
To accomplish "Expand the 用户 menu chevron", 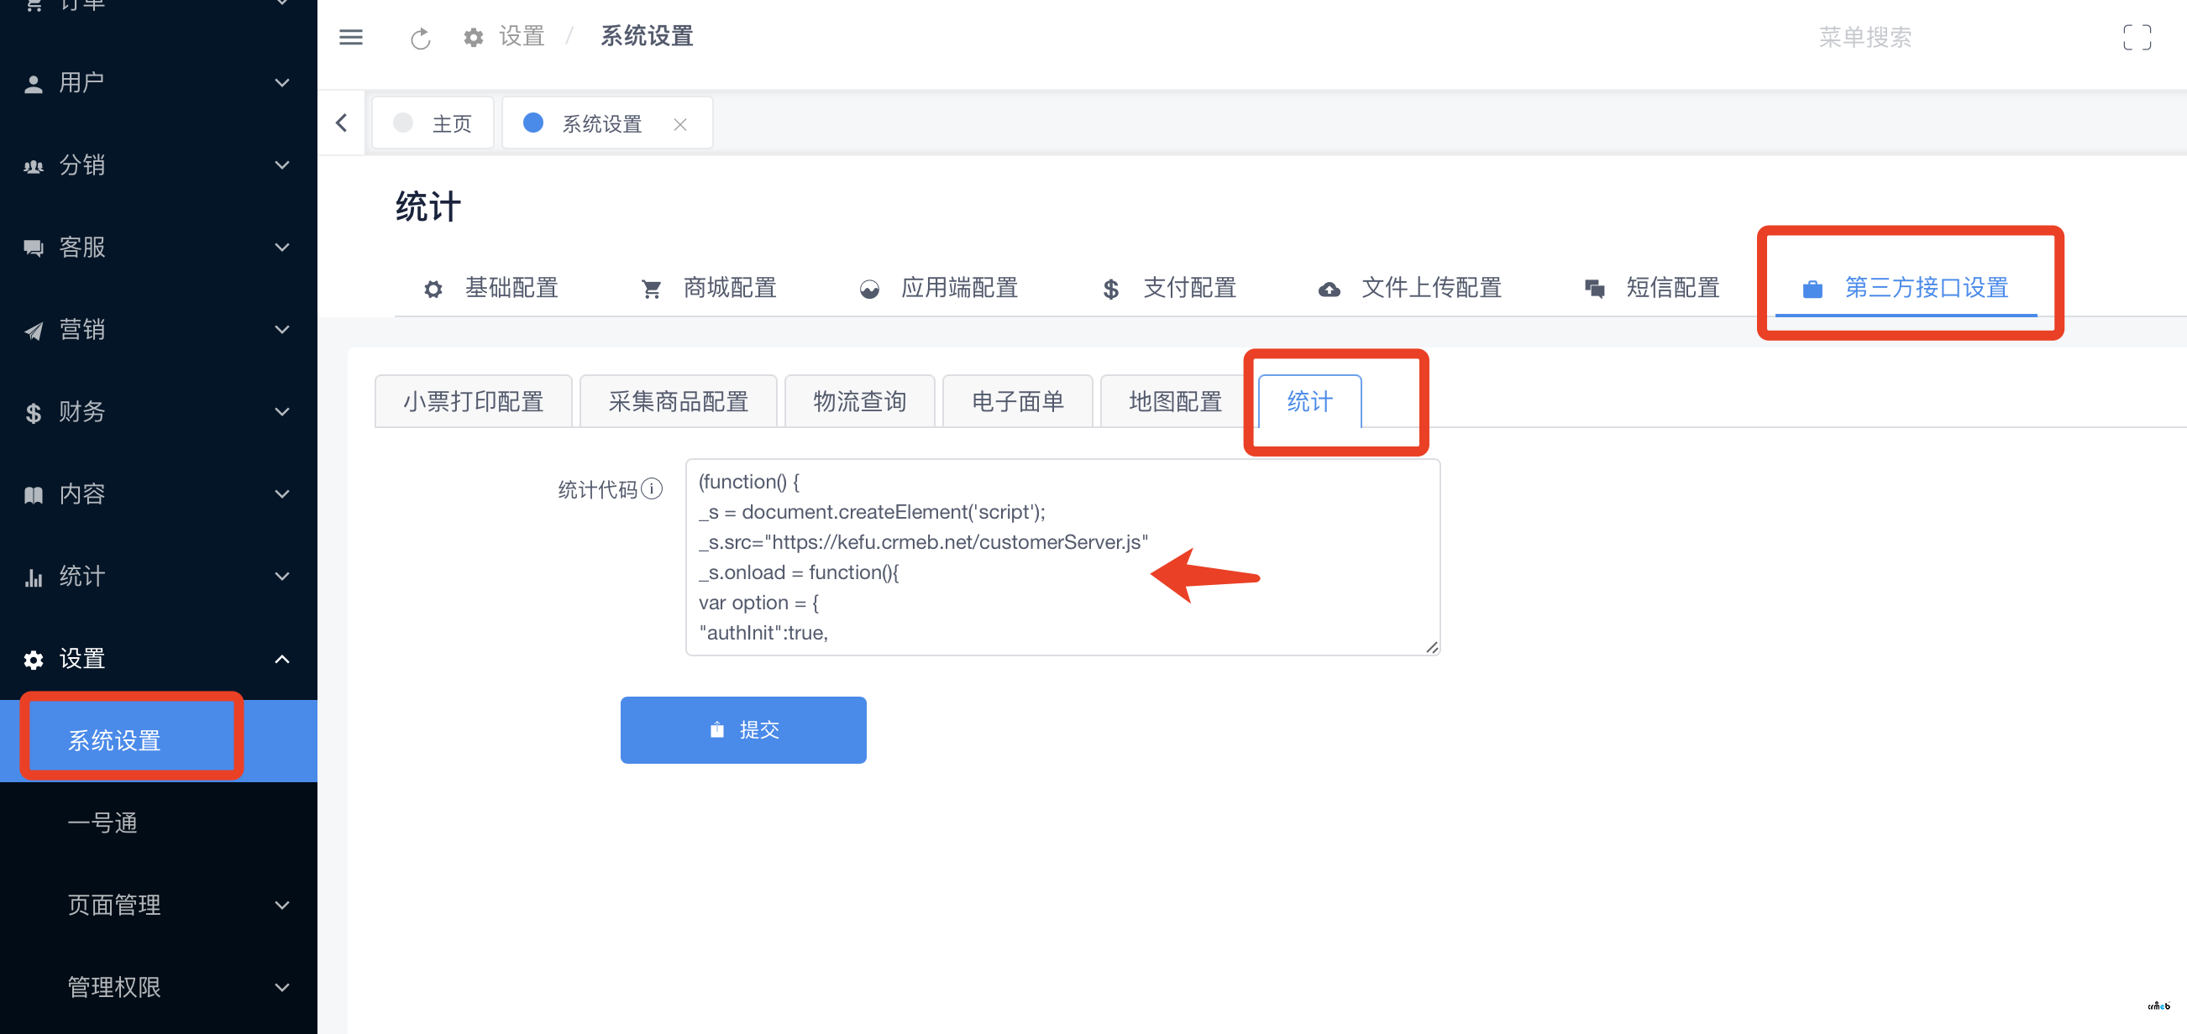I will pyautogui.click(x=282, y=83).
